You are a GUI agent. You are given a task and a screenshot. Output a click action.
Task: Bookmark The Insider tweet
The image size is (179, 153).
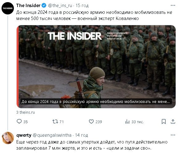tap(164, 122)
